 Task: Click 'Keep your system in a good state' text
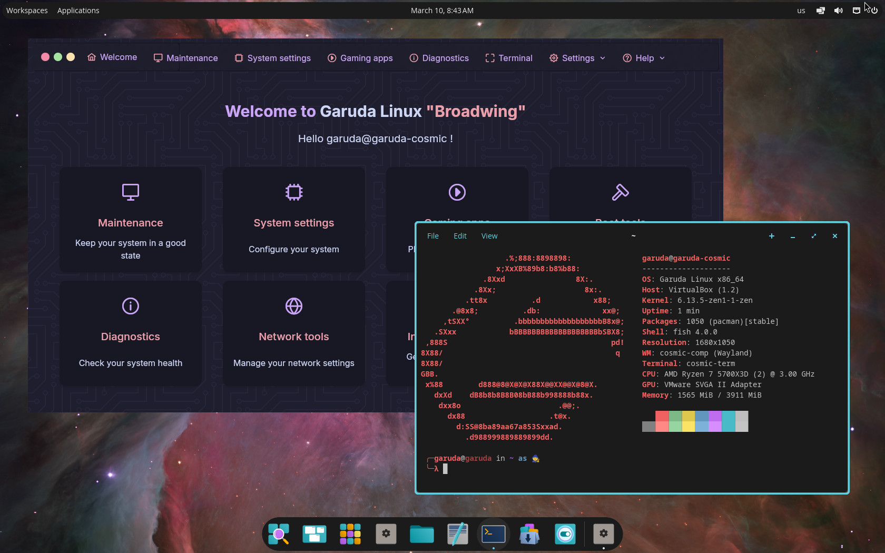(131, 249)
